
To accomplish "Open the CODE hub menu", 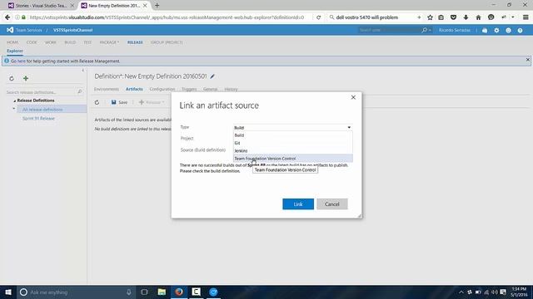I will pos(32,42).
